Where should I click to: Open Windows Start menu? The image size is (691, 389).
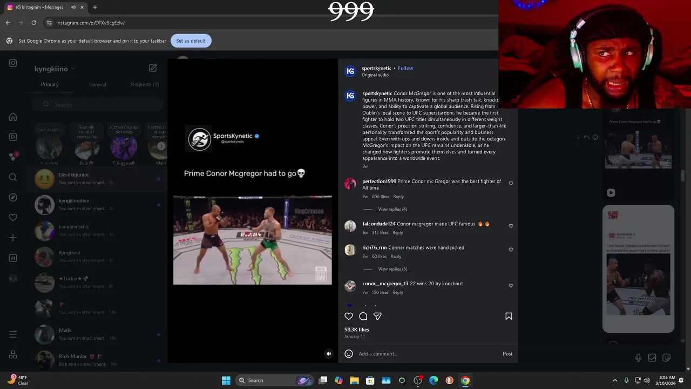226,380
